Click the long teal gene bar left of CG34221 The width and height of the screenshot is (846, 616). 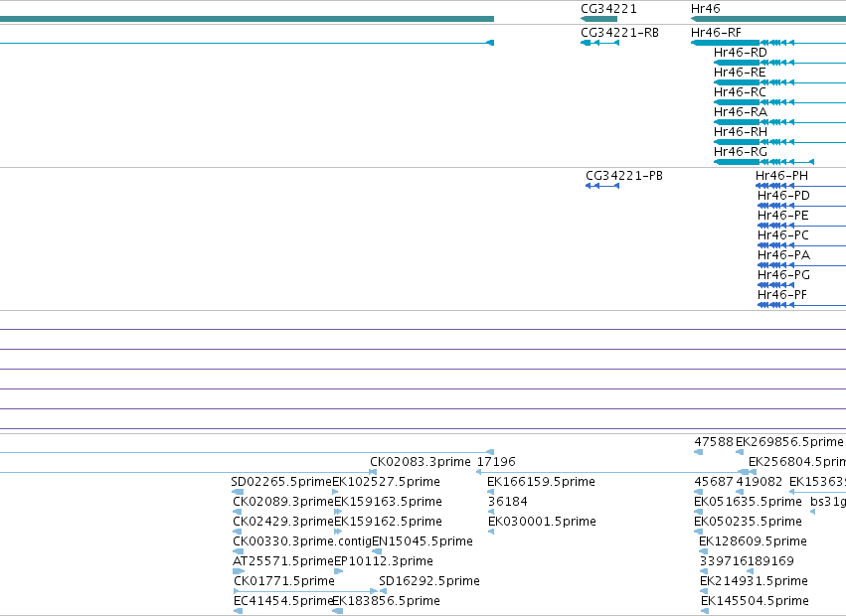[x=247, y=19]
